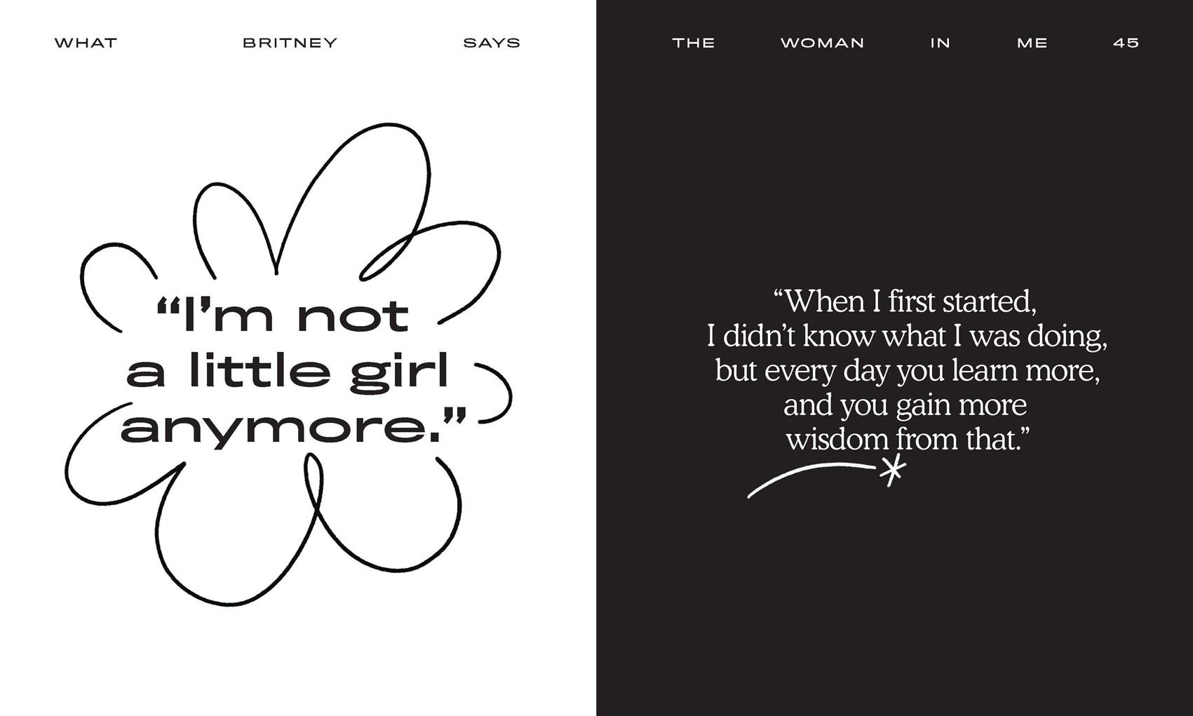Click the word ME in the header
Screen dimensions: 1193x716
click(x=1032, y=43)
